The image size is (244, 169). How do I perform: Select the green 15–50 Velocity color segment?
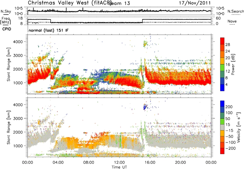pos(222,121)
